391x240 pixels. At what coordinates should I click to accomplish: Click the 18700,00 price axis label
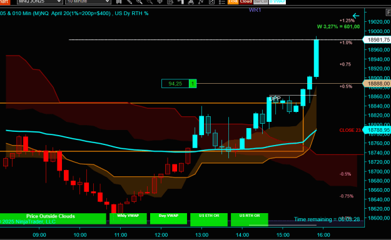coord(378,171)
